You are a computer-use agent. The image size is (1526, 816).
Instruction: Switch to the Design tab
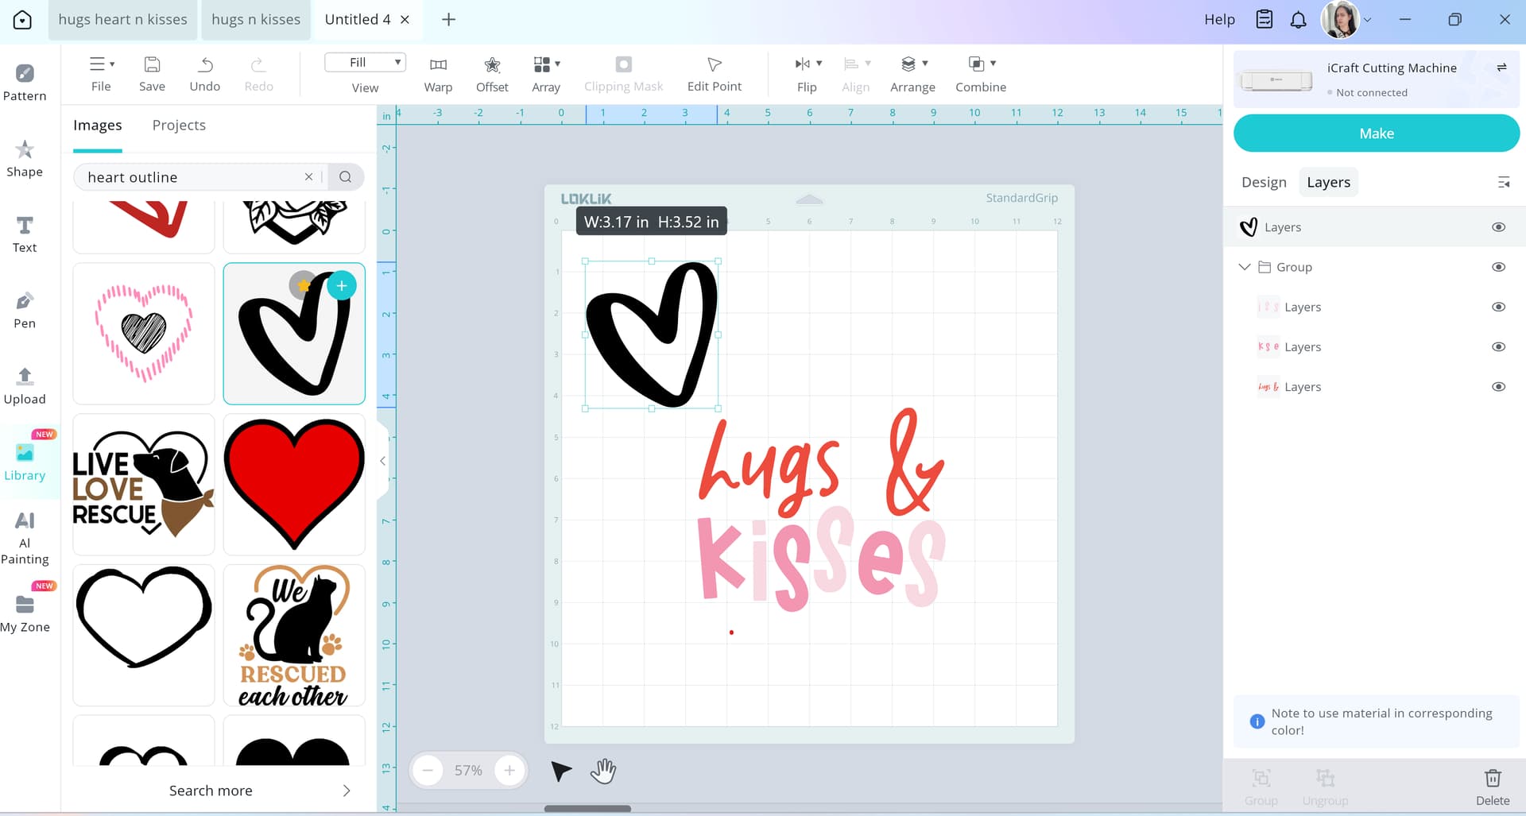pyautogui.click(x=1264, y=182)
